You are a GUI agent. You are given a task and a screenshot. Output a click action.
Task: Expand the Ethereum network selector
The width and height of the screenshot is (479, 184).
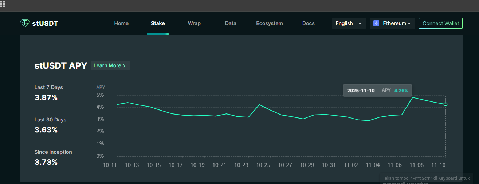point(392,23)
